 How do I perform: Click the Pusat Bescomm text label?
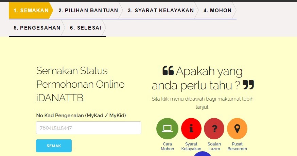point(237,146)
